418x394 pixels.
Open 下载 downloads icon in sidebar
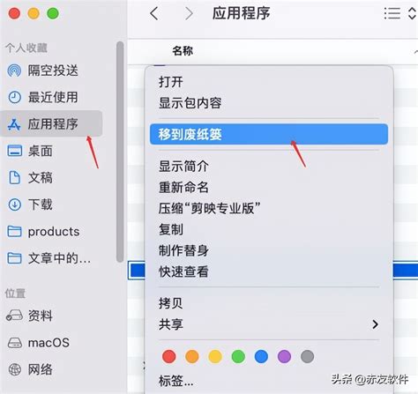pyautogui.click(x=14, y=204)
